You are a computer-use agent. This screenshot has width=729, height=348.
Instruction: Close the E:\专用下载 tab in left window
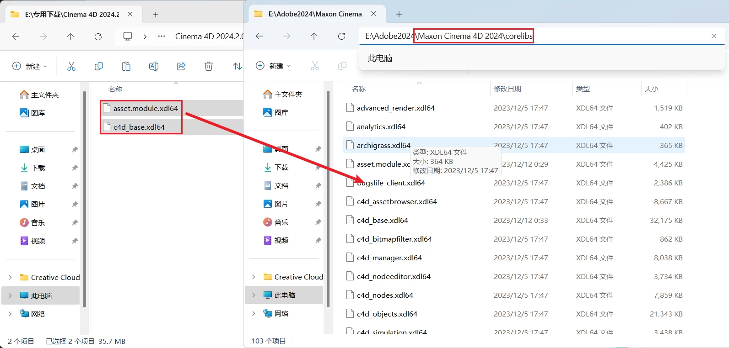point(130,14)
